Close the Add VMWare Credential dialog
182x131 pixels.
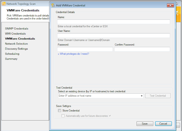pyautogui.click(x=170, y=5)
